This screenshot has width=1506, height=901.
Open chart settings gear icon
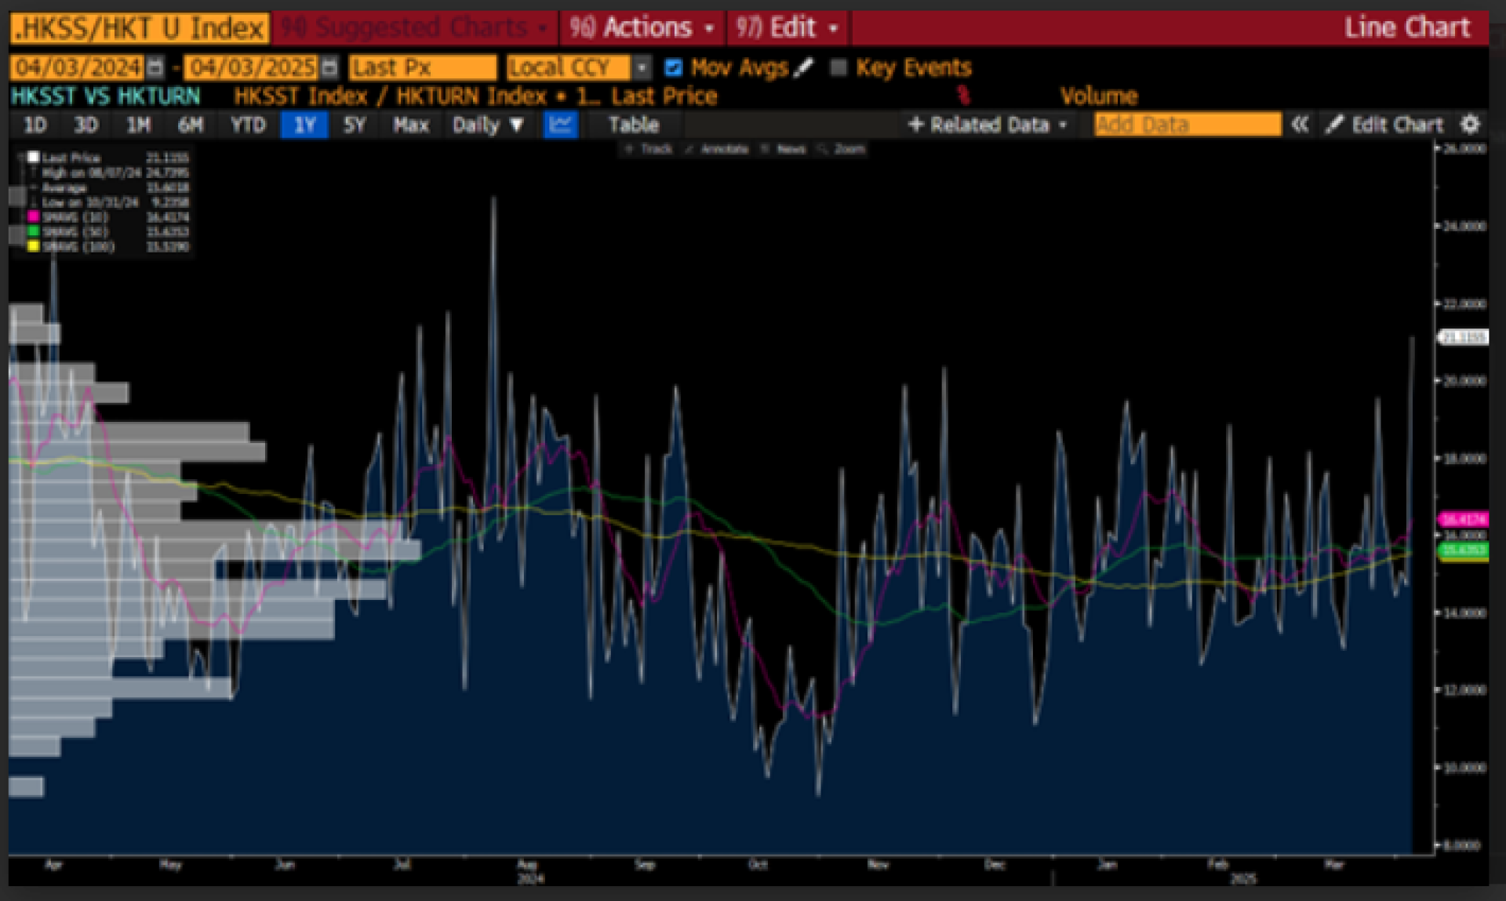[1469, 125]
